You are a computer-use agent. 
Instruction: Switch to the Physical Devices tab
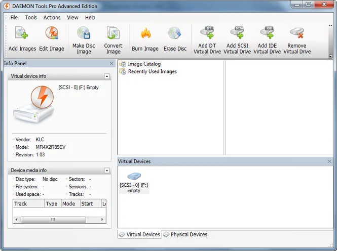[185, 234]
